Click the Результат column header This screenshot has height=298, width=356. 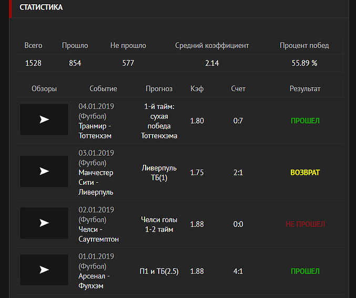[305, 88]
